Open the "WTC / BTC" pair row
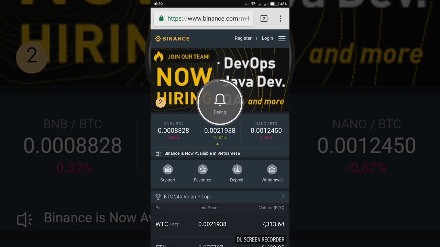 [220, 224]
